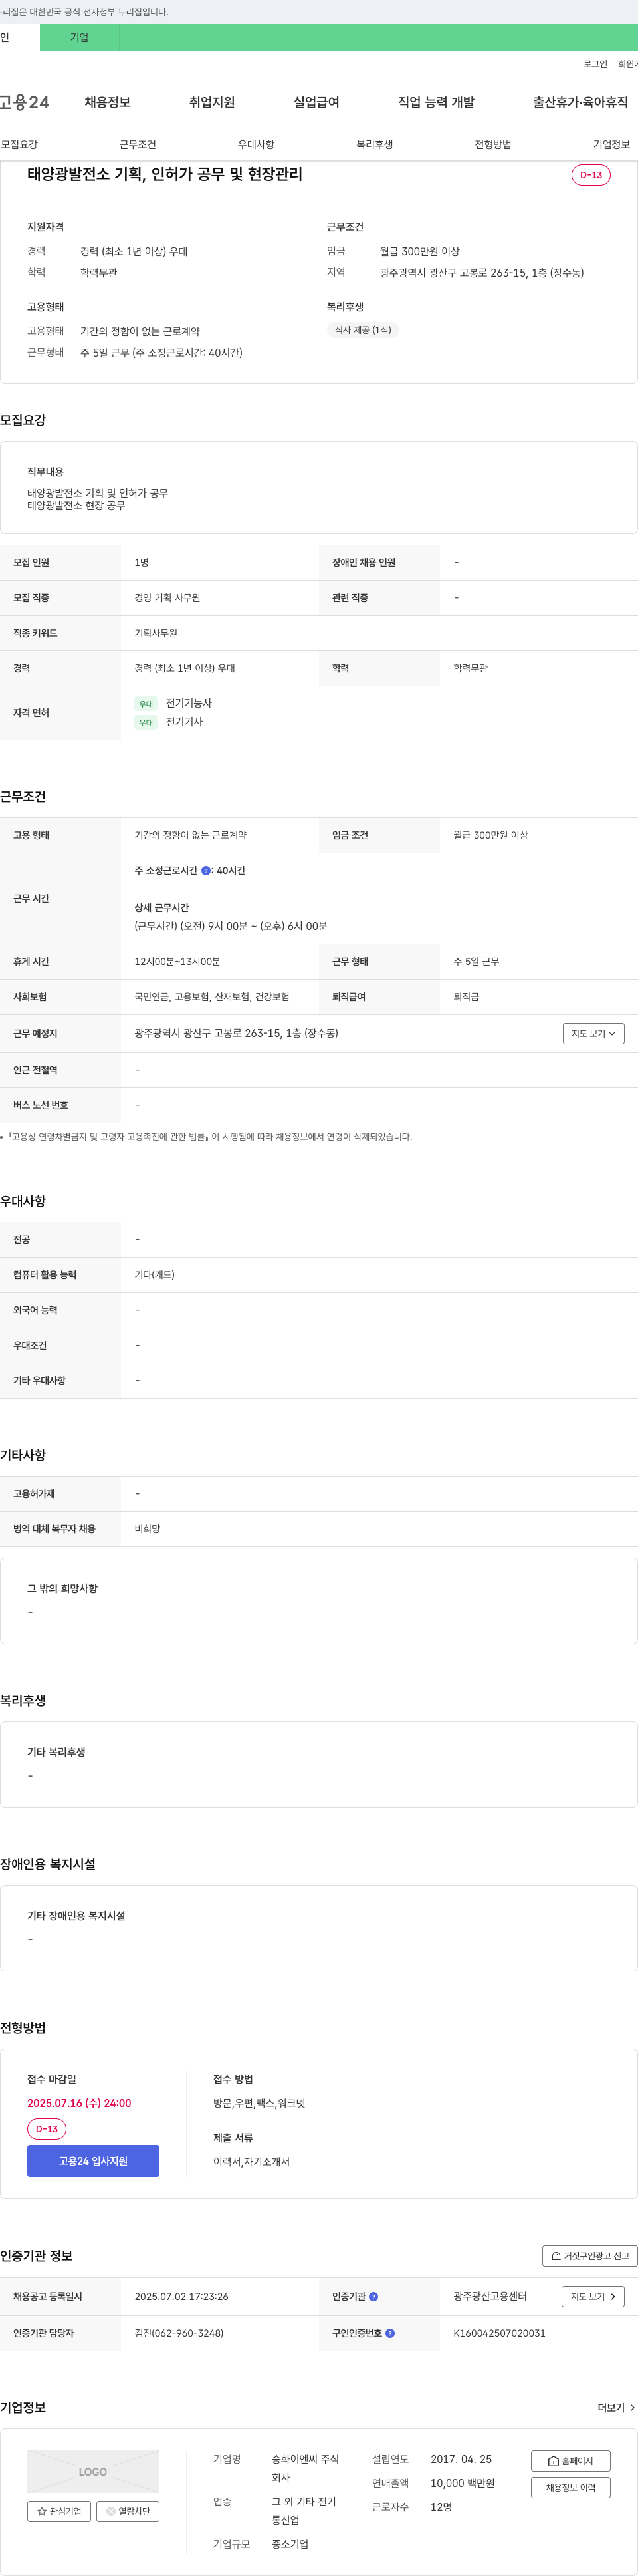Image resolution: width=638 pixels, height=2576 pixels.
Task: Click the 2017. 04. 25 founding date
Action: click(461, 2459)
